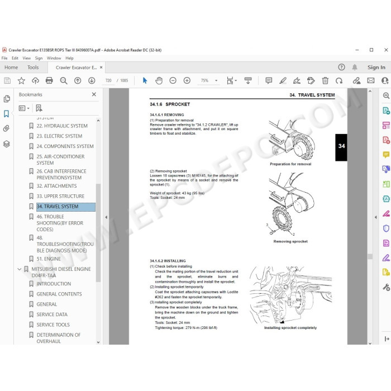Open the Window menu
This screenshot has width=391, height=391.
(54, 58)
